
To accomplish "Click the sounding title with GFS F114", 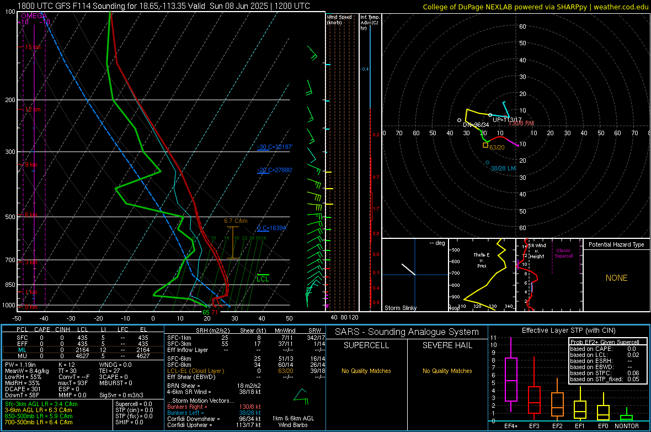I will (164, 6).
